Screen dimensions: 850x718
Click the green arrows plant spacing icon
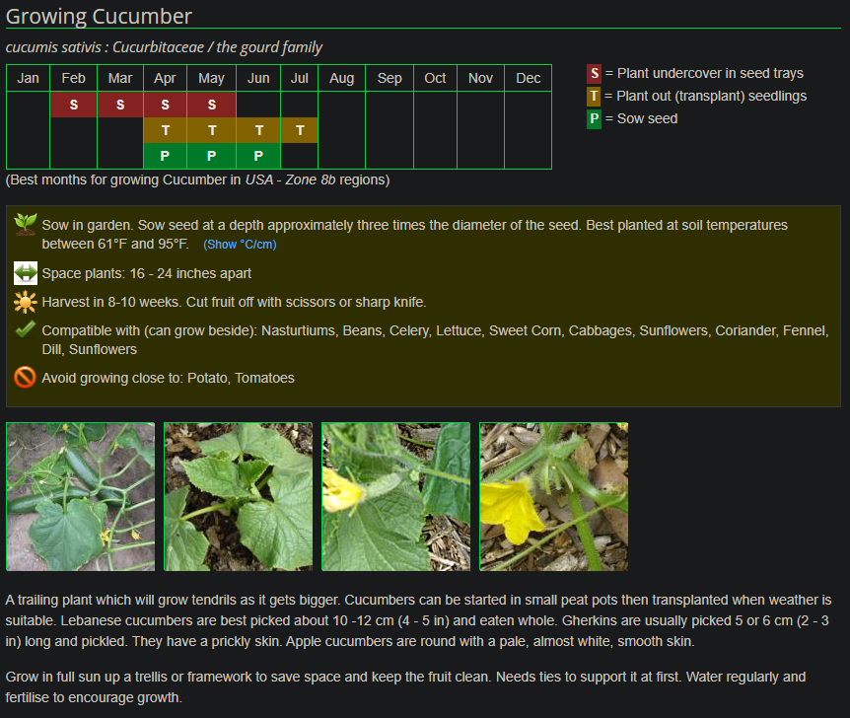[x=25, y=273]
